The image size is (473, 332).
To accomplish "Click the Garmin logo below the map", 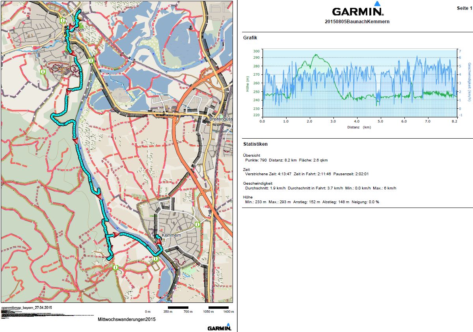I will click(x=219, y=327).
